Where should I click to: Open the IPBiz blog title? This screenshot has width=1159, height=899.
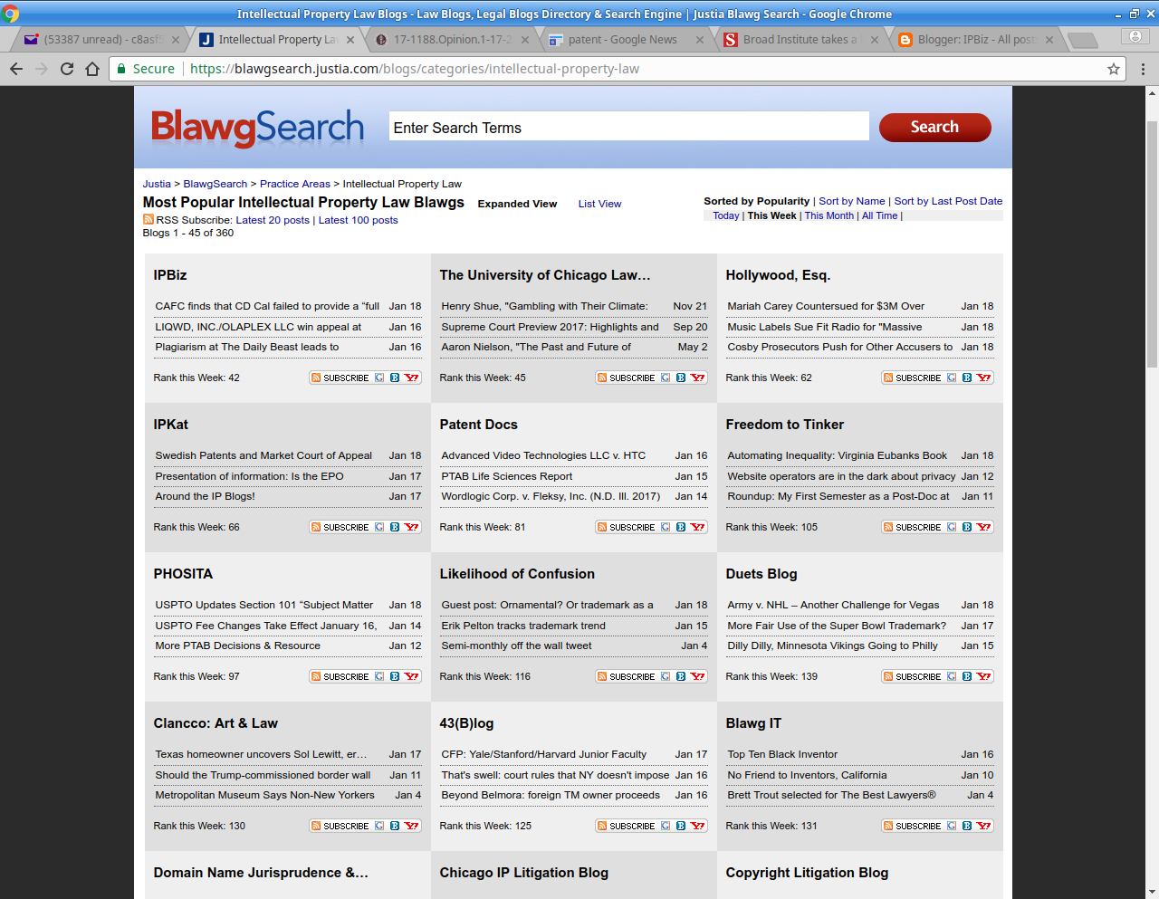point(170,275)
